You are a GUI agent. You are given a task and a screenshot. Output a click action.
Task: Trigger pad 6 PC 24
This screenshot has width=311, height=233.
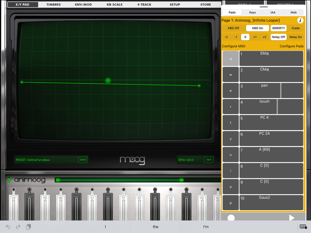(271, 139)
